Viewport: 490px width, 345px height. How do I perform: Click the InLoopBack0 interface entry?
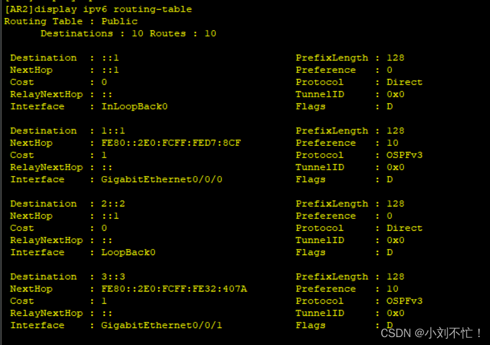[x=134, y=106]
